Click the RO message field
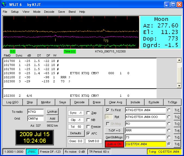This screenshot has width=184, height=156. coord(145,124)
